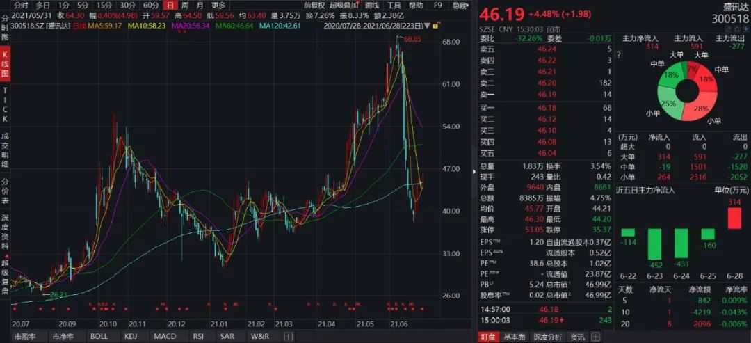751x343 pixels.
Task: Open the 画线 drawing tool
Action: click(x=372, y=6)
